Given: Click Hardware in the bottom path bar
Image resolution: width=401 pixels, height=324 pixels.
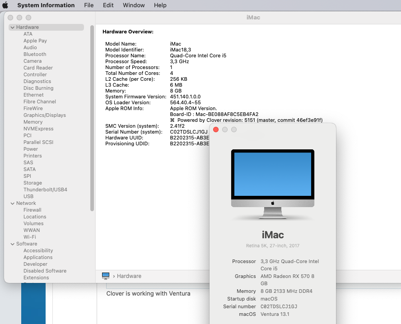Looking at the screenshot, I should click(x=129, y=276).
